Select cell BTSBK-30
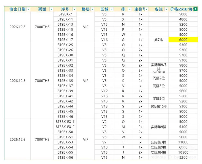202x164 pixels. [x=65, y=55]
